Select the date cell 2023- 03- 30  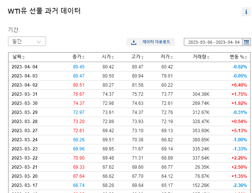pos(25,103)
